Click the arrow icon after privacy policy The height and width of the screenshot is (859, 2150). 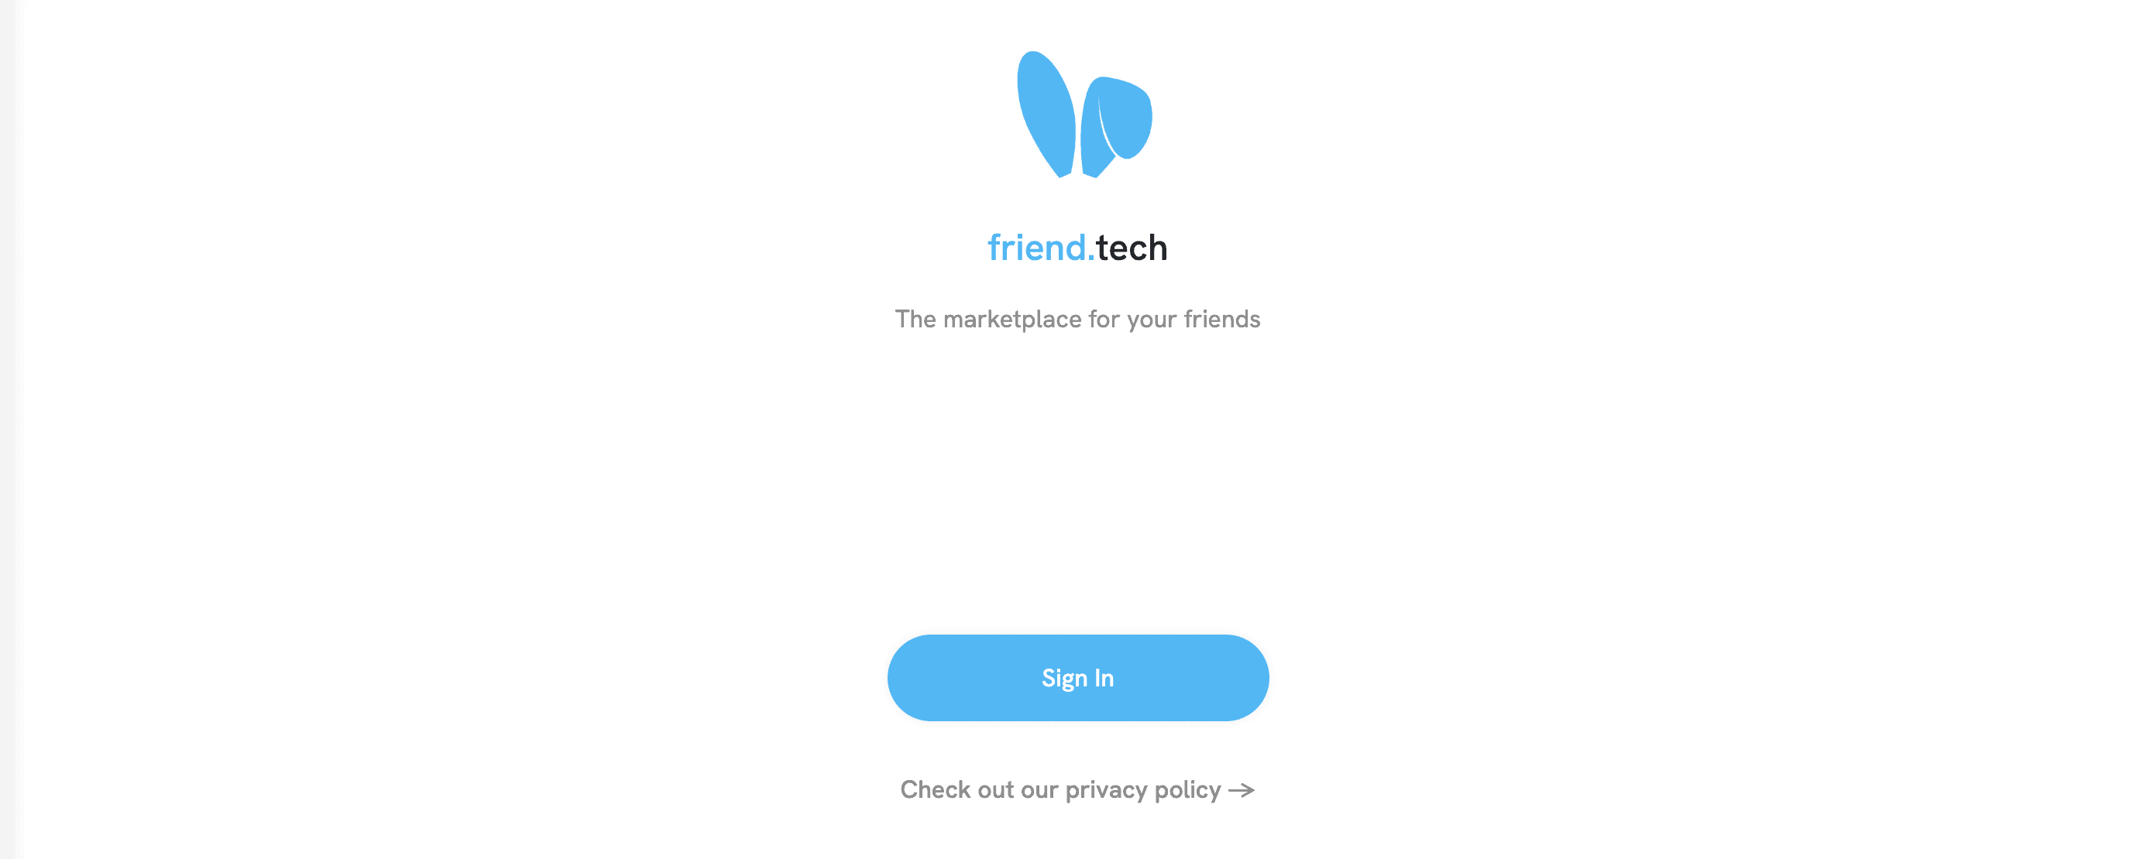(x=1241, y=790)
